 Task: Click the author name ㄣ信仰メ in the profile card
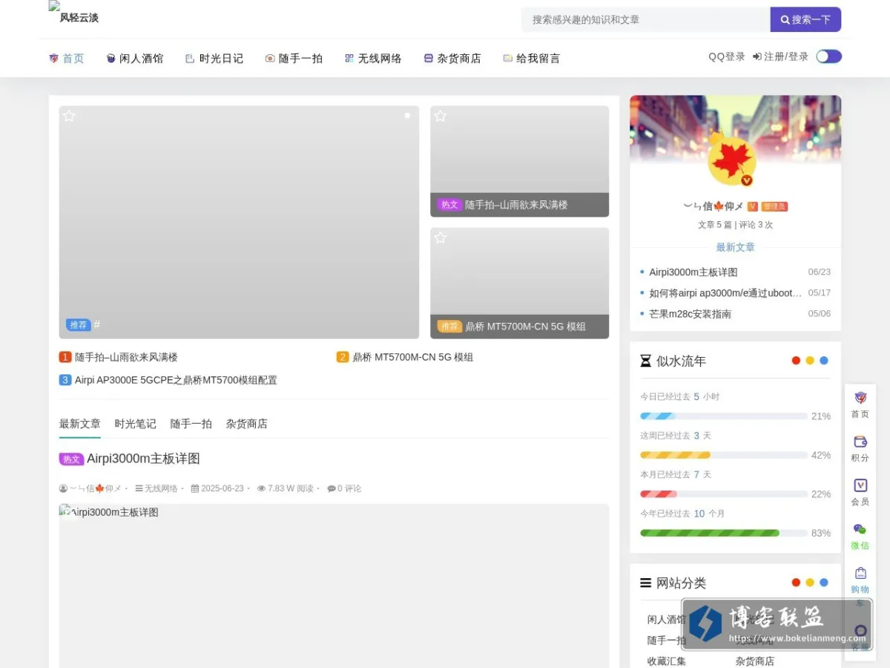(x=713, y=206)
